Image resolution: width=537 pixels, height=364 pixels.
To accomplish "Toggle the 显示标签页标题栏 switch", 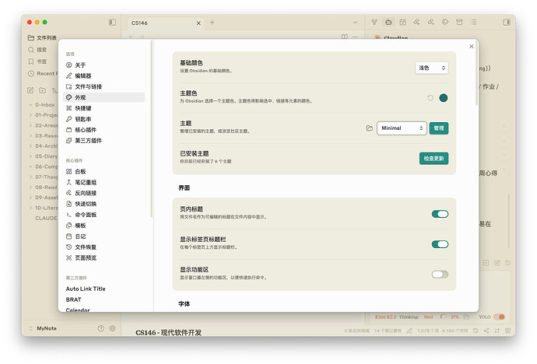I will click(440, 244).
